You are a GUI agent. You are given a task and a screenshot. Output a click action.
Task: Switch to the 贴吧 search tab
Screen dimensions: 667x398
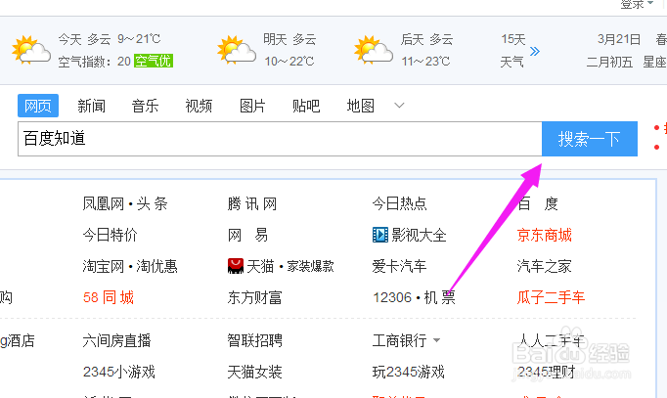(306, 106)
